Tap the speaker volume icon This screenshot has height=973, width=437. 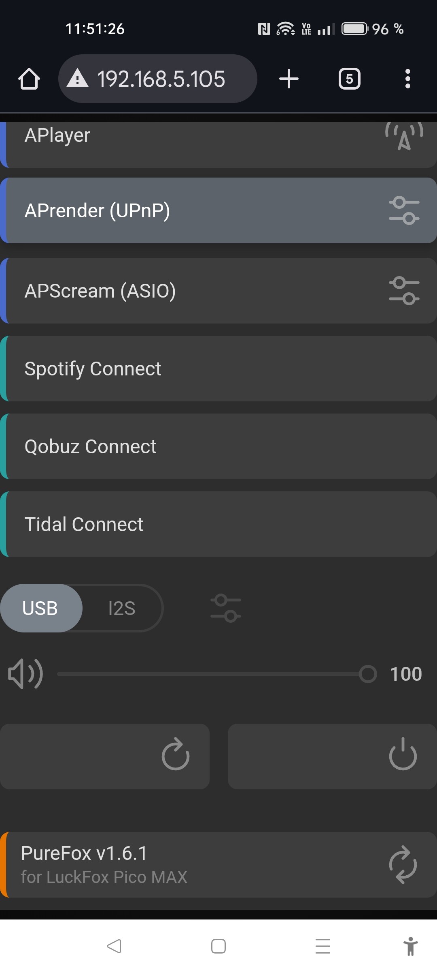[25, 674]
